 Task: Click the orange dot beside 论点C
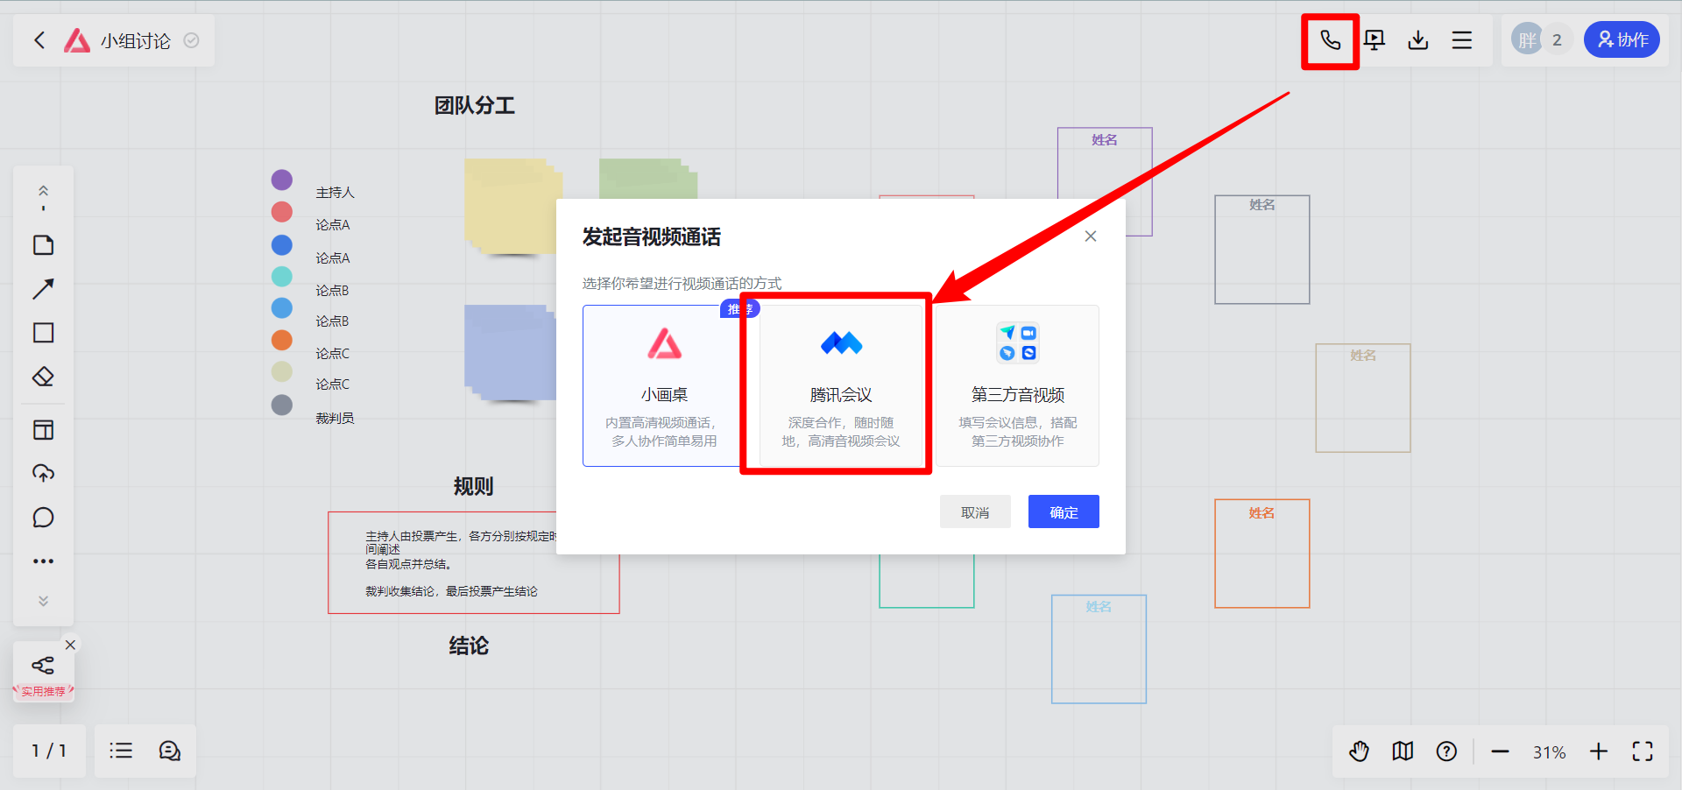point(281,340)
